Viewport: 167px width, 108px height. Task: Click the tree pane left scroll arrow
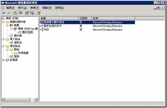pyautogui.click(x=3, y=100)
